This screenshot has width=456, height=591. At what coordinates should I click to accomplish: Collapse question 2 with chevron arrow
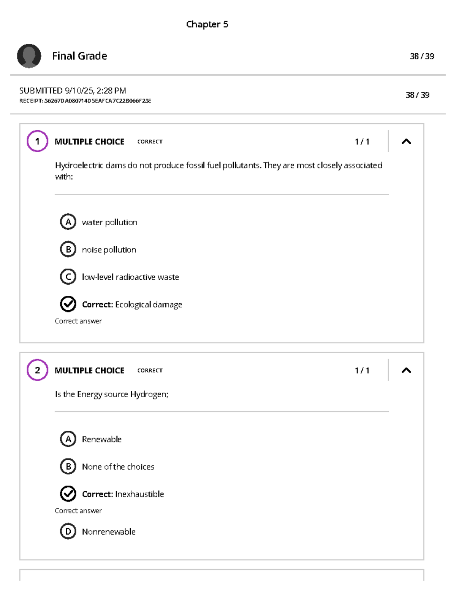click(406, 370)
